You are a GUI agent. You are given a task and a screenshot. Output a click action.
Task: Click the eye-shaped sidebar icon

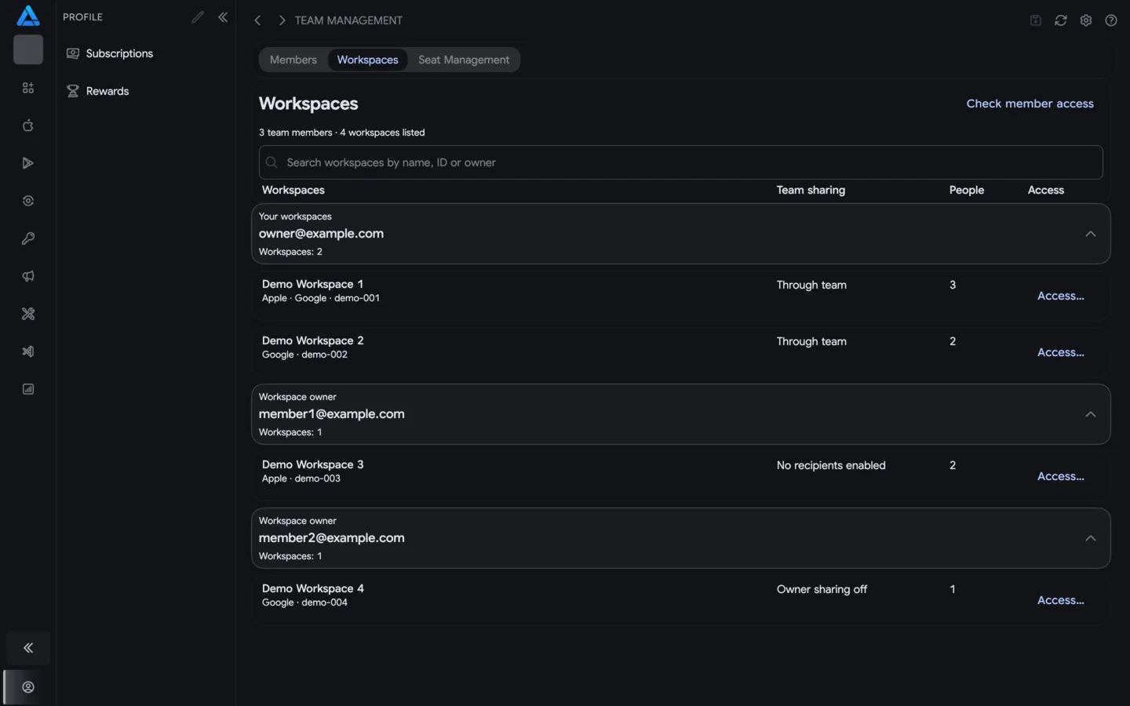tap(28, 201)
